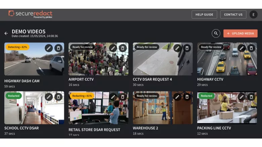Delete the Retail Store DSAR Request video
The image size is (262, 147).
click(123, 97)
